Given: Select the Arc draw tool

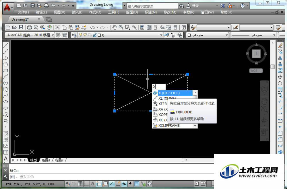Looking at the screenshot, I should (x=6, y=77).
